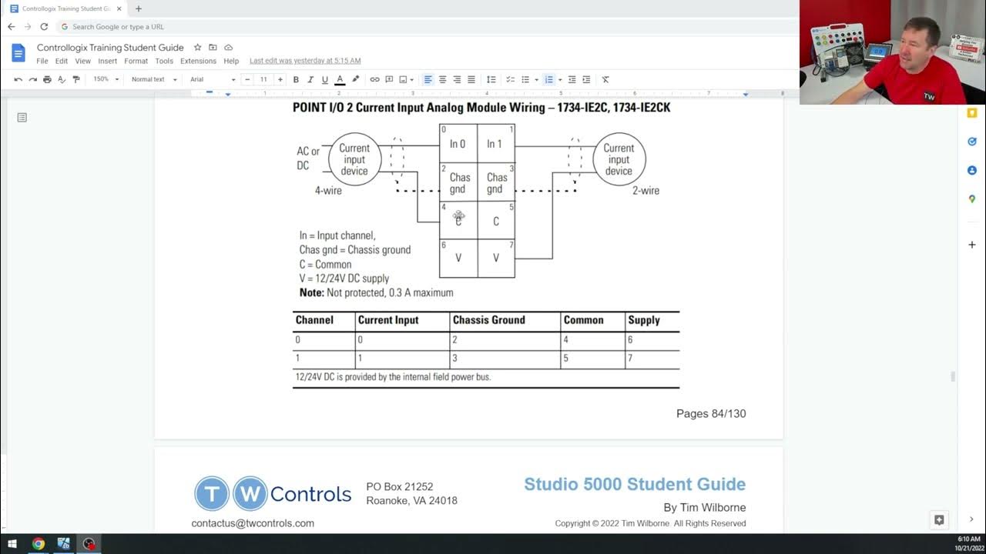Select justify alignment
This screenshot has width=986, height=554.
[471, 79]
